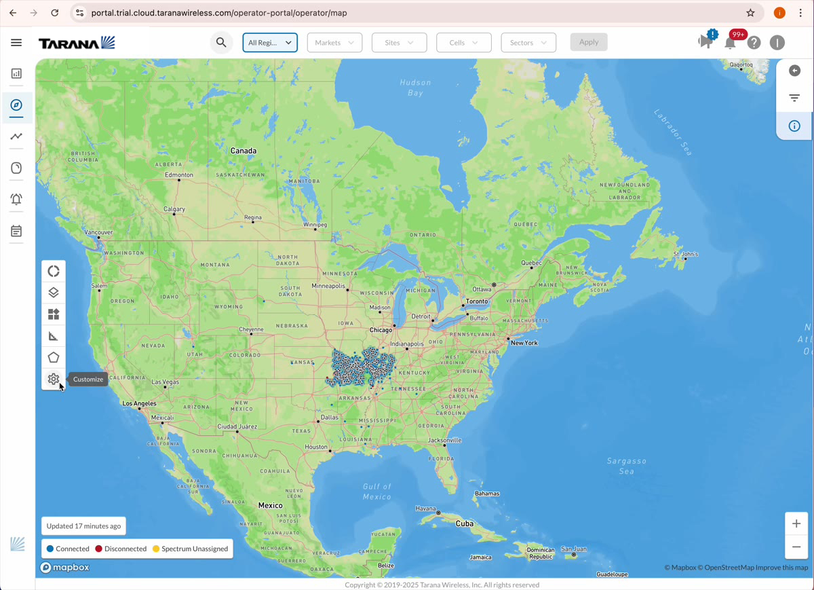Open the map layers tool
814x590 pixels.
(x=53, y=292)
